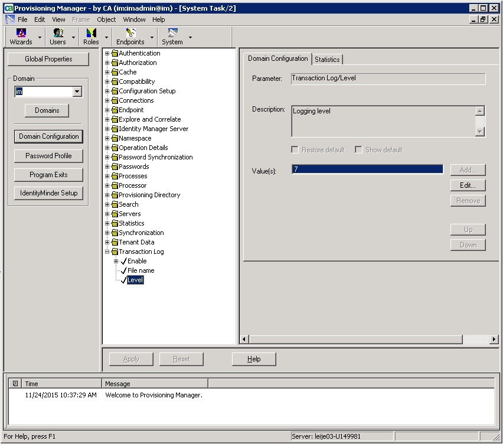Open the Object menu
This screenshot has height=444, width=503.
tap(106, 19)
